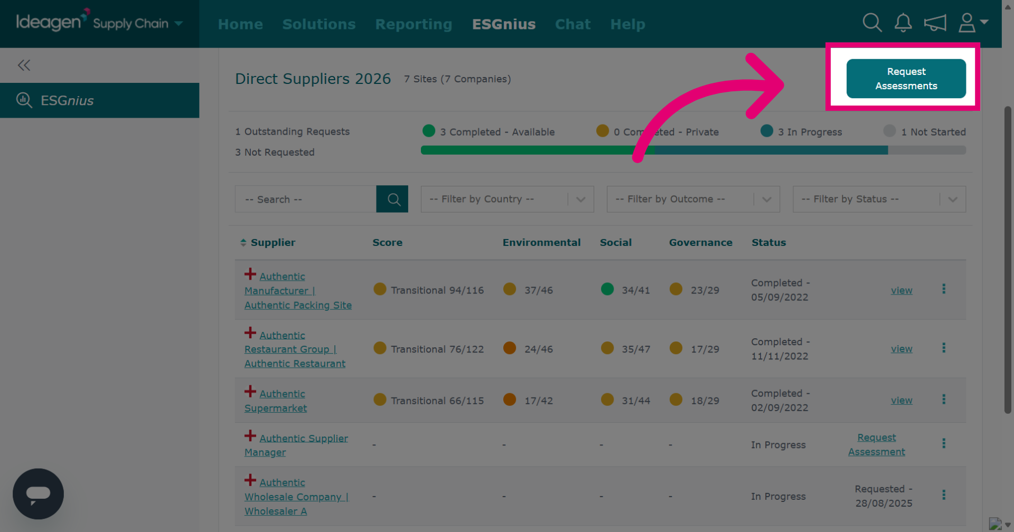Click the 'Requested - 28/08/2025' text
This screenshot has height=532, width=1014.
pyautogui.click(x=884, y=496)
